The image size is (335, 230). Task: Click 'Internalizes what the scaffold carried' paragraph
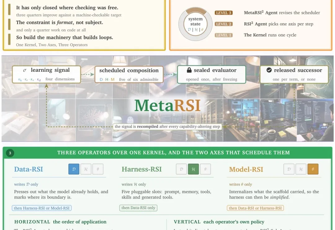[x=274, y=194]
